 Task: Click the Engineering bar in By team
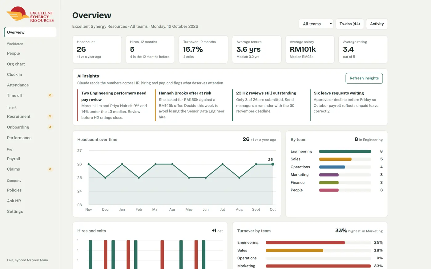[x=345, y=151]
